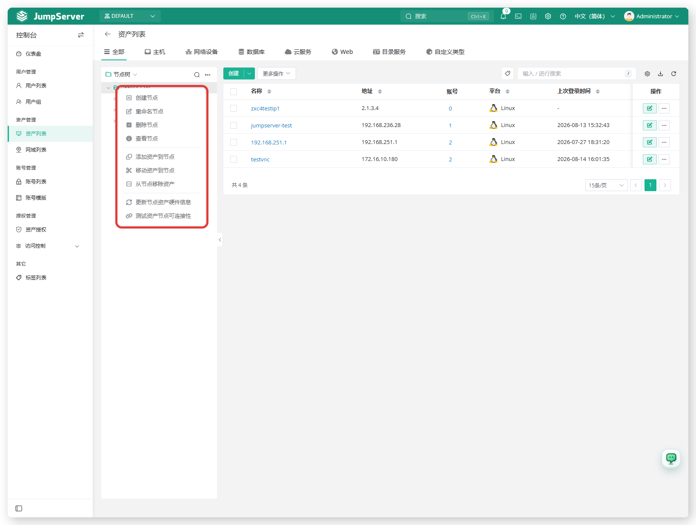Viewport: 696px width, 525px height.
Task: Check the testvnc row checkbox
Action: pos(234,159)
